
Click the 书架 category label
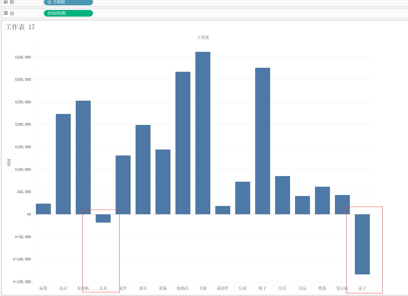tap(203, 288)
